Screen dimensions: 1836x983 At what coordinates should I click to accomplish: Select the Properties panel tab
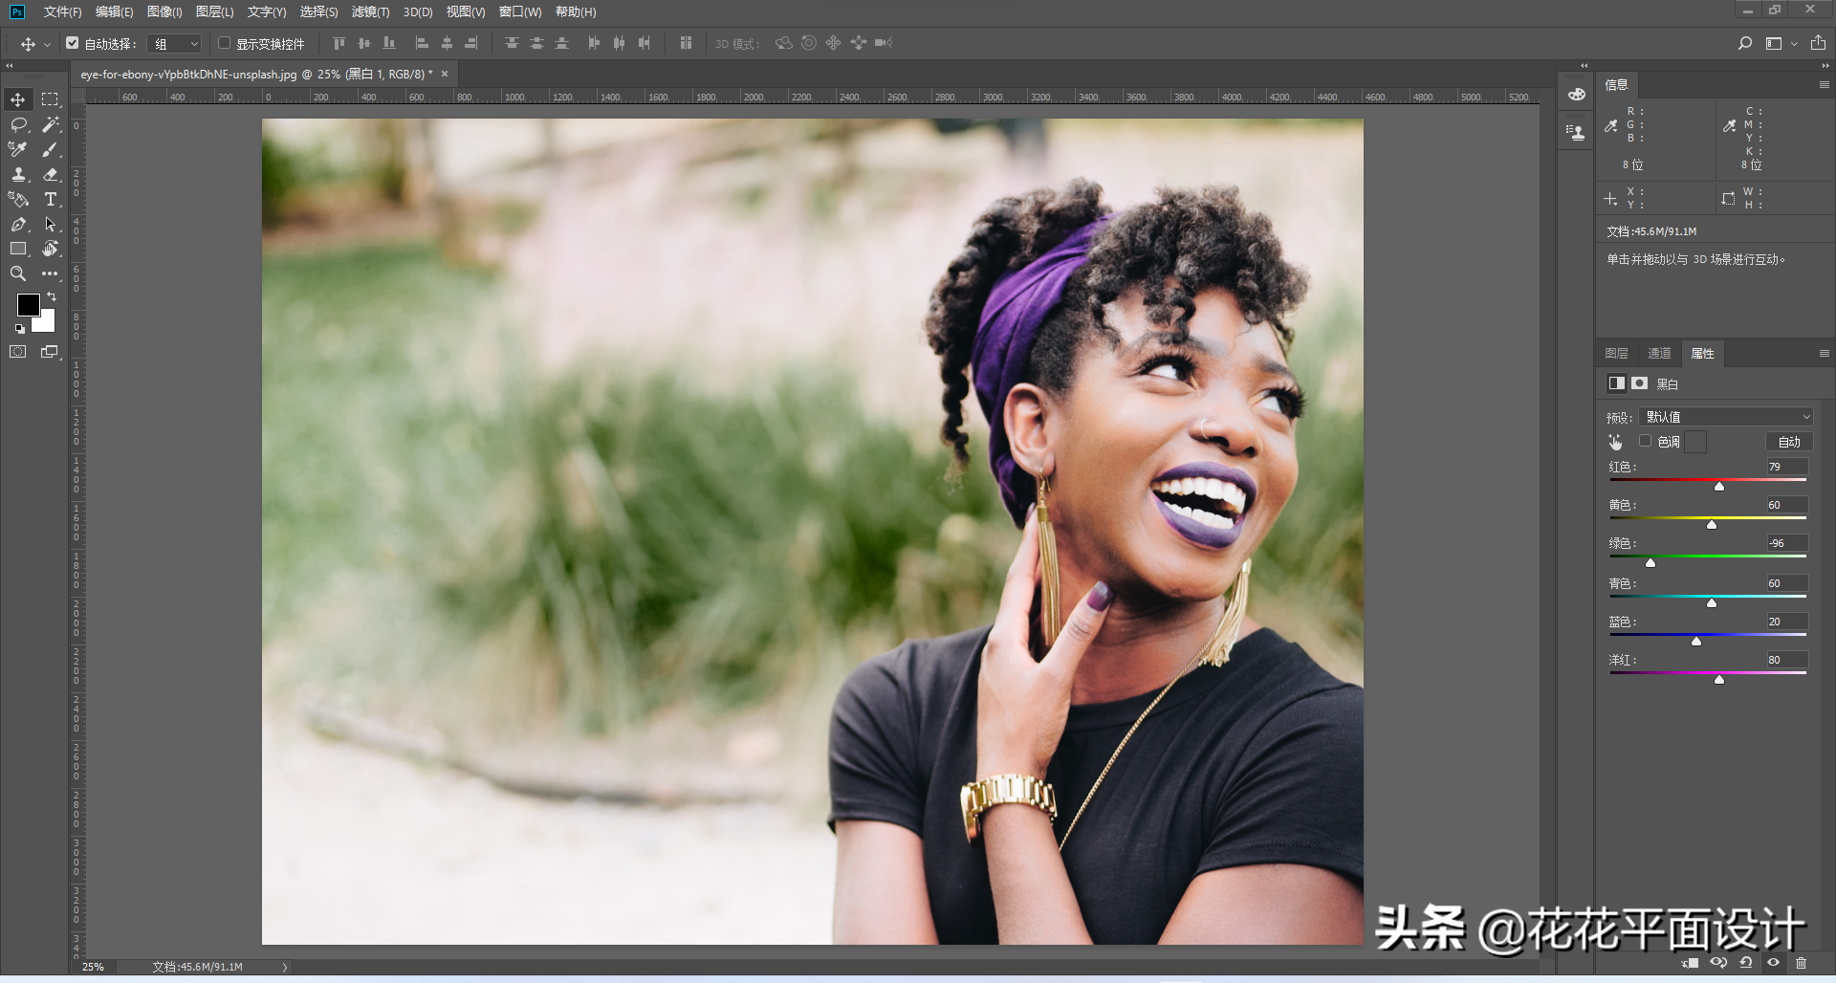[1702, 354]
